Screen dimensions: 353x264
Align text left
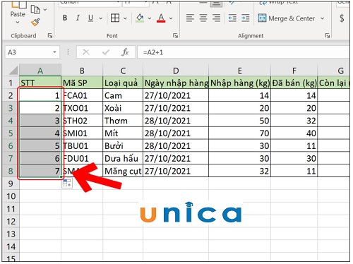tap(190, 18)
